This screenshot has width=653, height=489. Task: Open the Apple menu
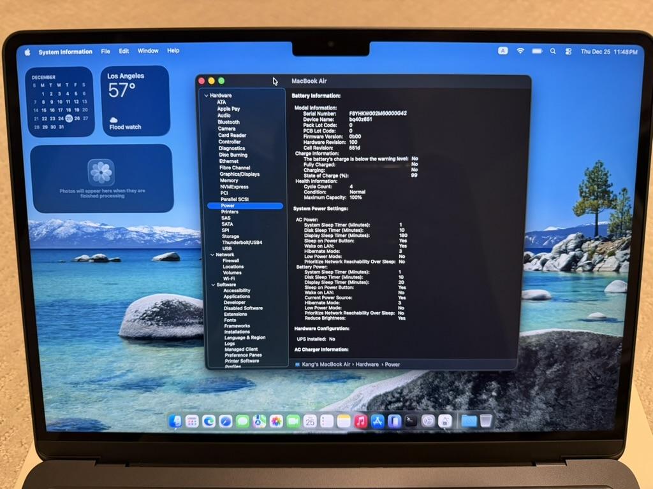27,52
